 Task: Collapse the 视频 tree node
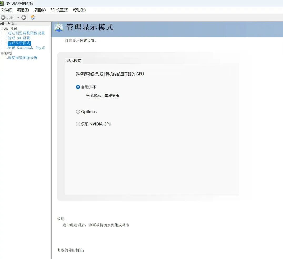tap(2, 53)
